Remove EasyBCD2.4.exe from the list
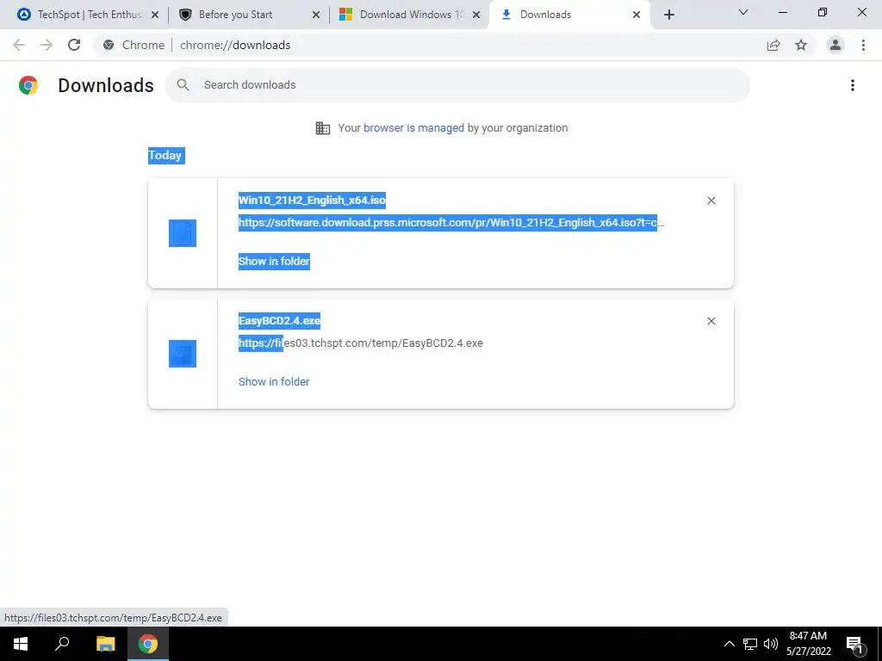Image resolution: width=882 pixels, height=661 pixels. coord(711,321)
